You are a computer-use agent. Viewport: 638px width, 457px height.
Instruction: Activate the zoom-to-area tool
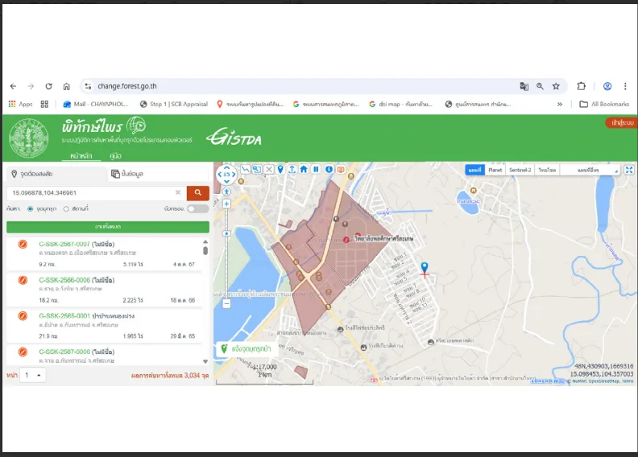257,170
